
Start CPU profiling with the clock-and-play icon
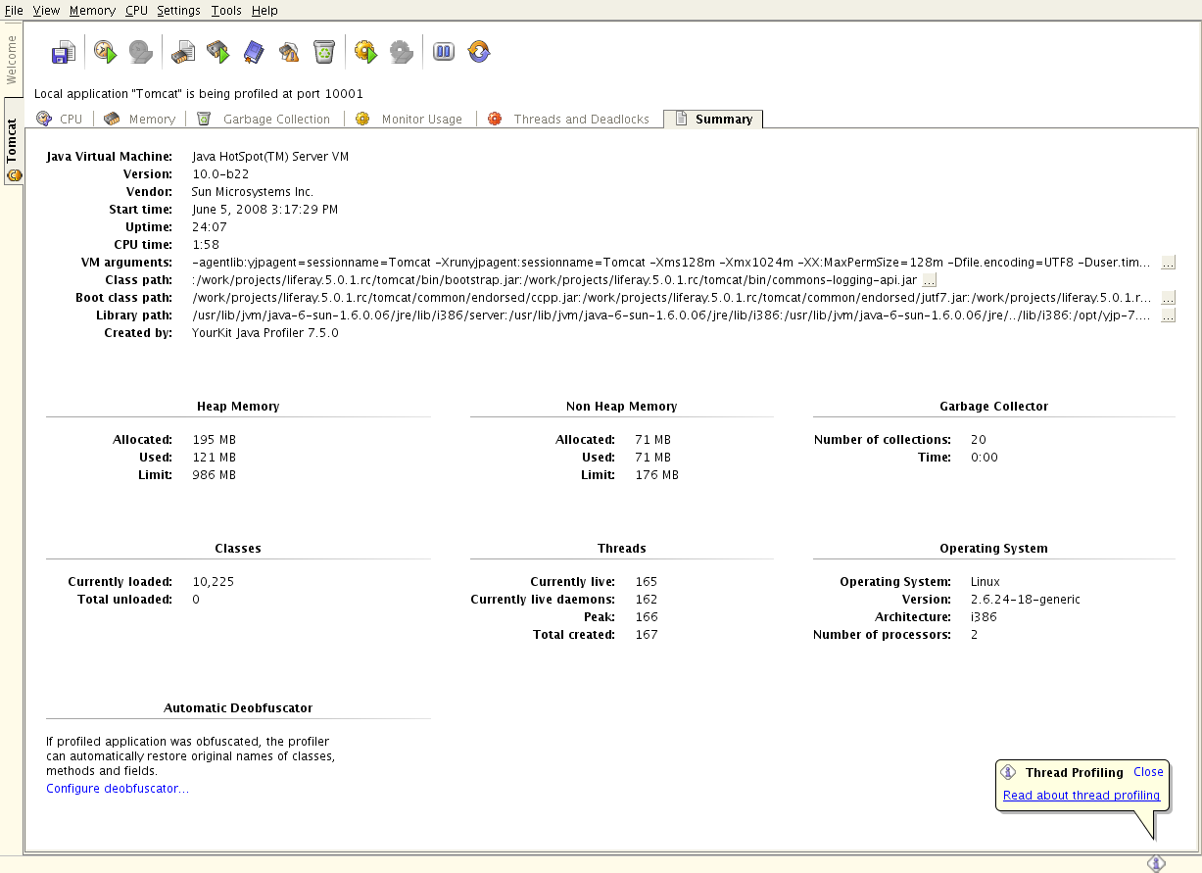click(x=106, y=52)
